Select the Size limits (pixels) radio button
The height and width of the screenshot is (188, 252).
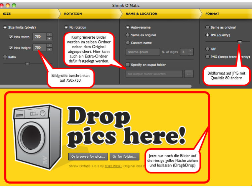tap(5, 27)
